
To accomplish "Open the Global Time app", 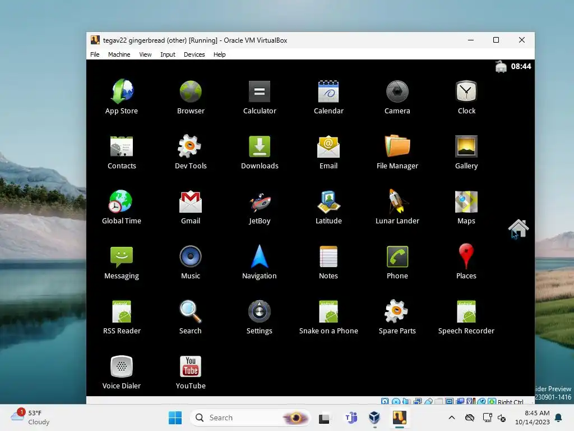I will point(122,207).
